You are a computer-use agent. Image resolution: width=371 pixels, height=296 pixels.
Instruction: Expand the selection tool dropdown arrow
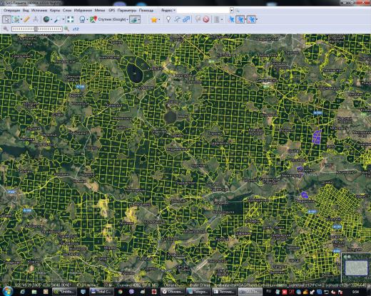point(21,19)
